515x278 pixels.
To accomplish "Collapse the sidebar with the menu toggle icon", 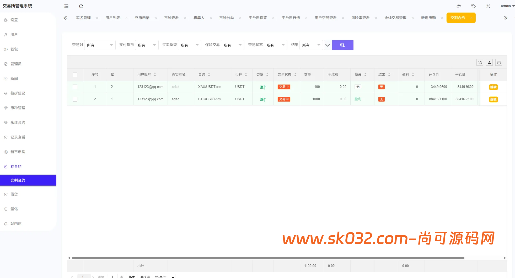I will pyautogui.click(x=66, y=6).
